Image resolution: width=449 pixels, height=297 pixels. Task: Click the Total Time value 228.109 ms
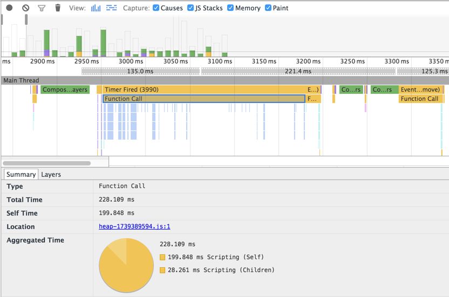pos(117,199)
